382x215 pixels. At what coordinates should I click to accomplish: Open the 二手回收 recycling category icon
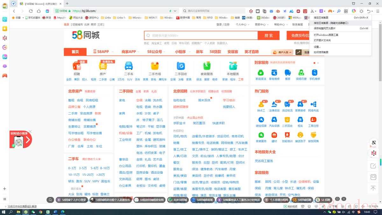pyautogui.click(x=181, y=66)
